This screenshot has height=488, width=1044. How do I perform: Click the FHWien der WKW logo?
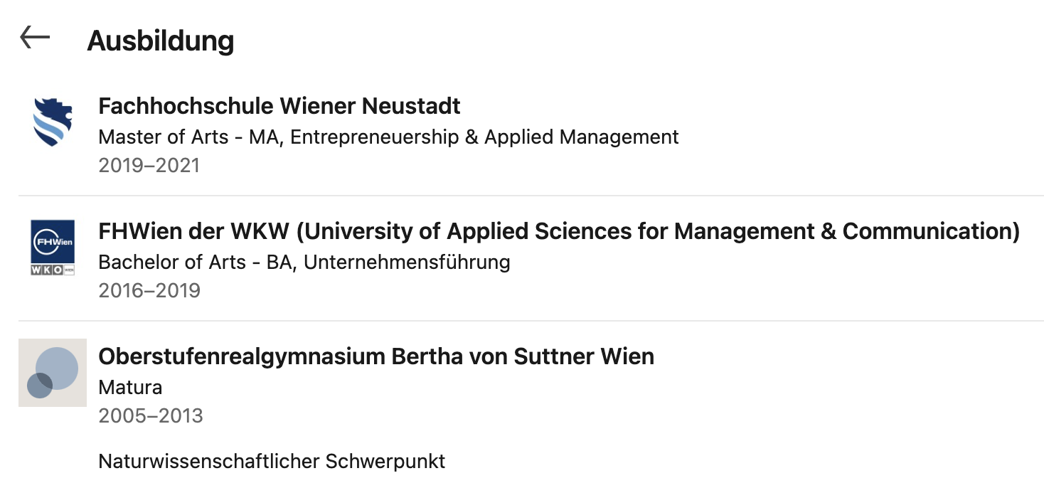click(x=53, y=241)
